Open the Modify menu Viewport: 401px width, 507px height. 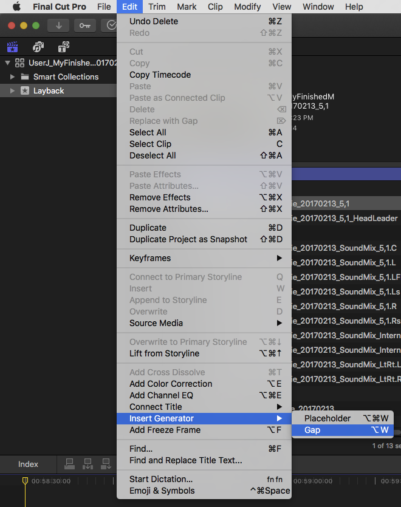point(248,7)
